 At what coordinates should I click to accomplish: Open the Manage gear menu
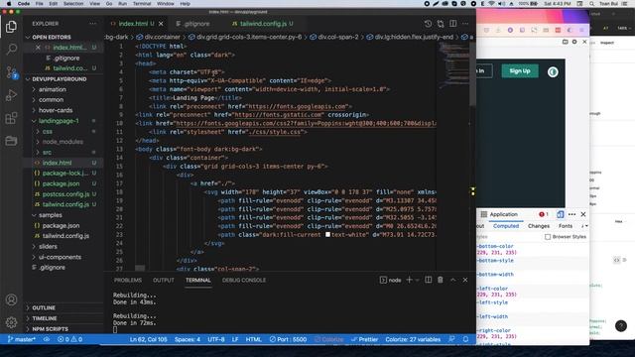pyautogui.click(x=11, y=322)
